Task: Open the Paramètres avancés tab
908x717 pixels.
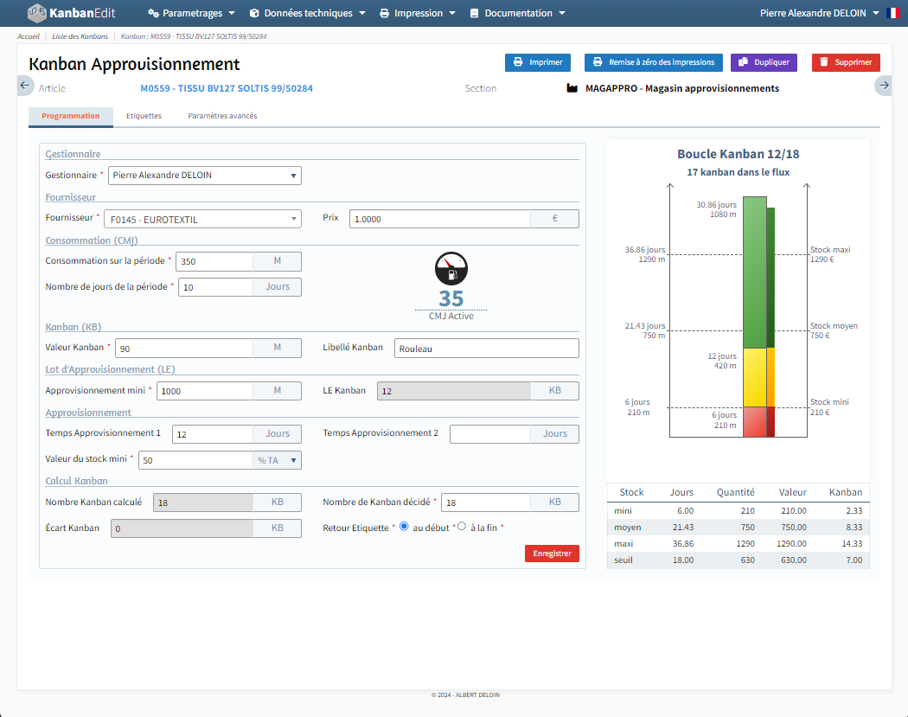Action: (222, 116)
